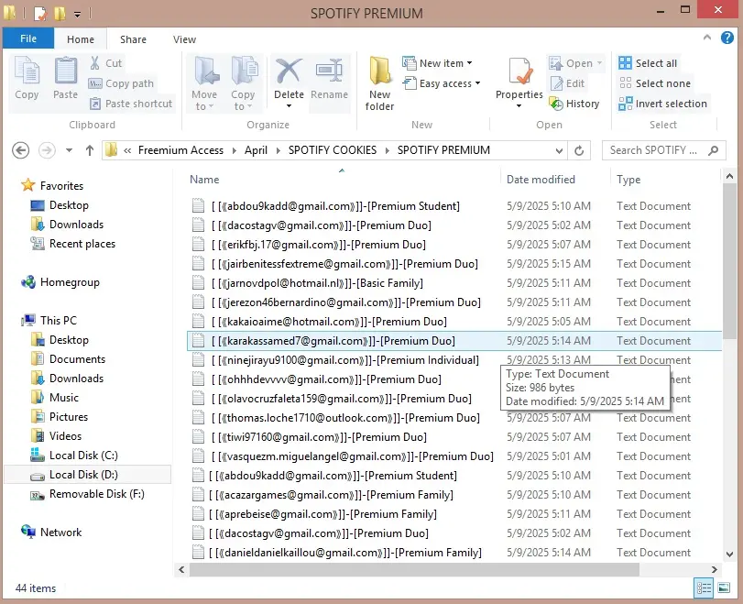Click the Freemium Access breadcrumb
Image resolution: width=743 pixels, height=604 pixels.
(x=180, y=150)
